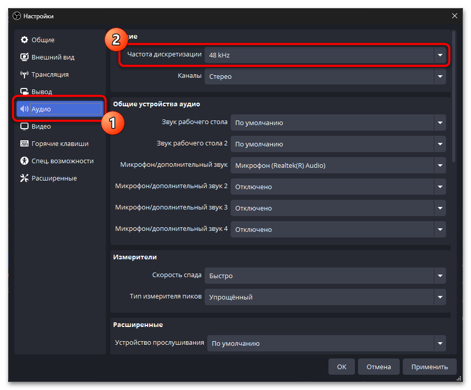Select the Аудио settings tab

click(x=59, y=109)
